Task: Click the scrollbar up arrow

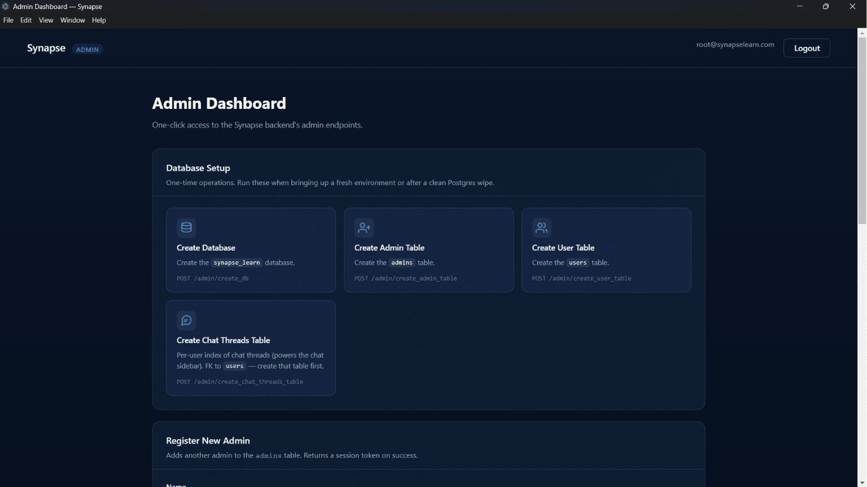Action: [862, 33]
